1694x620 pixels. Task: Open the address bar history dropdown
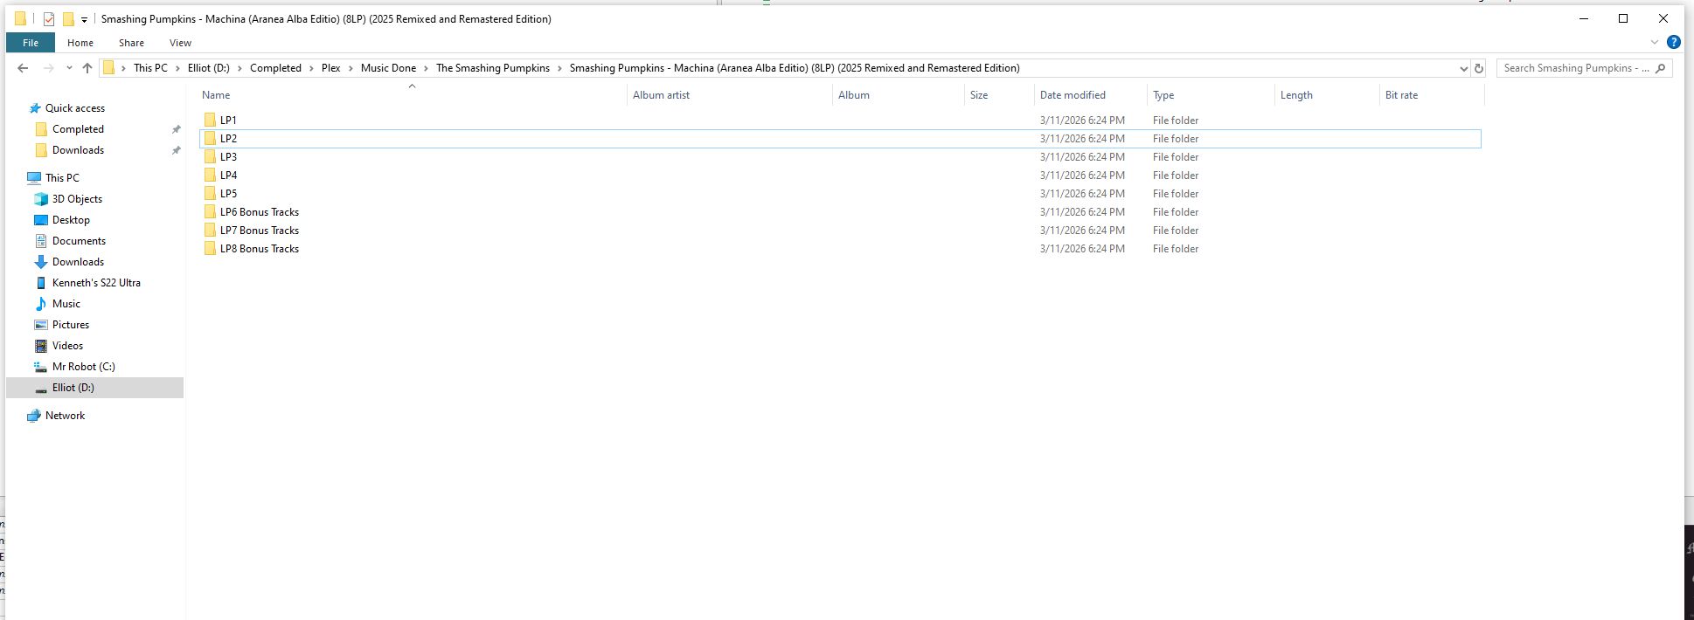pyautogui.click(x=1463, y=68)
